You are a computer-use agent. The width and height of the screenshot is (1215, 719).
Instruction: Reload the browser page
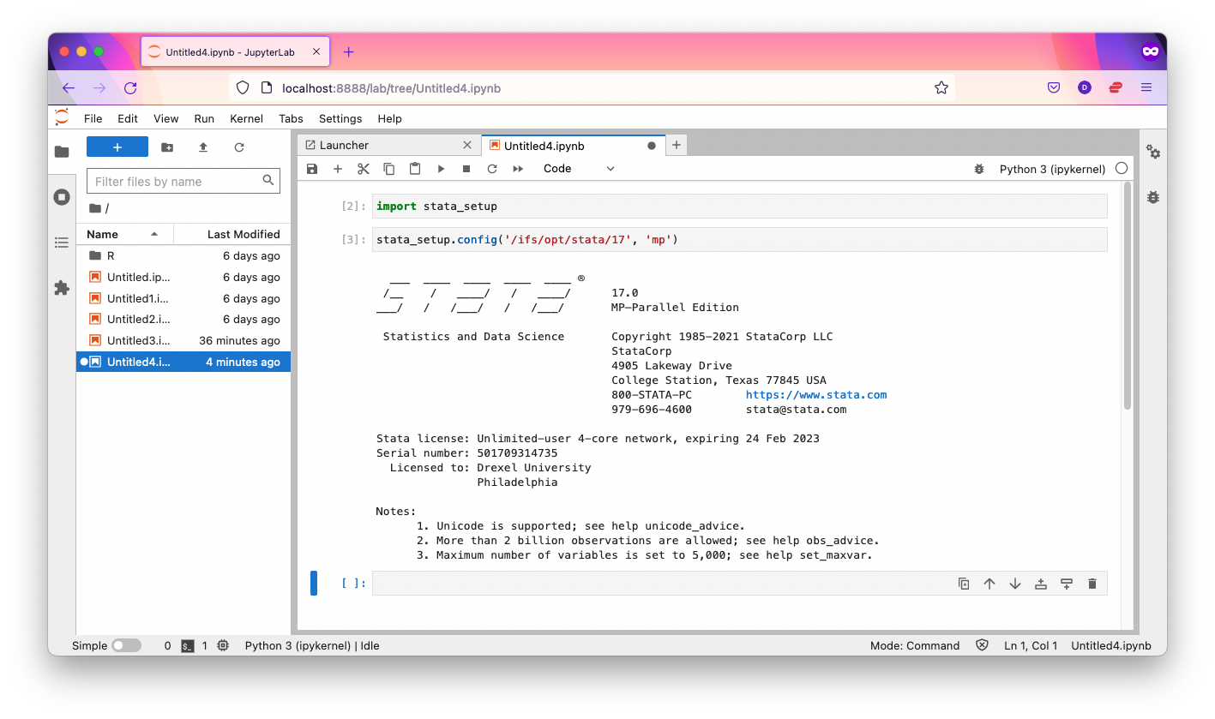pos(130,87)
